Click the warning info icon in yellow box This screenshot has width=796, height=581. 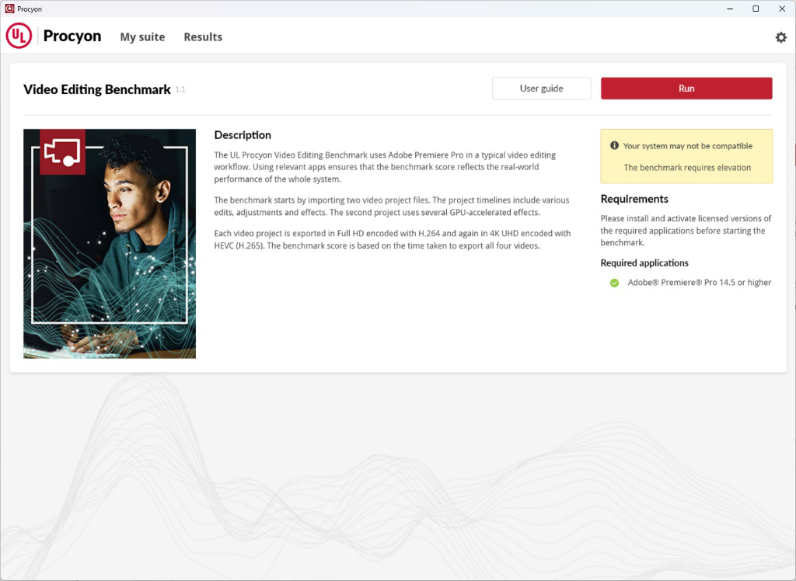[x=614, y=145]
